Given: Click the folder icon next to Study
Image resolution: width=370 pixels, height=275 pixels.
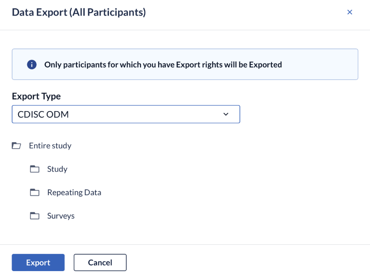Looking at the screenshot, I should click(x=35, y=169).
